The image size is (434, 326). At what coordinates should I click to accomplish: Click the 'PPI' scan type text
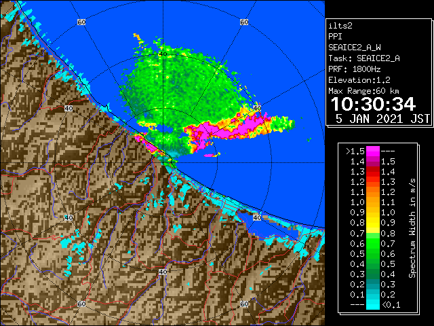point(335,37)
